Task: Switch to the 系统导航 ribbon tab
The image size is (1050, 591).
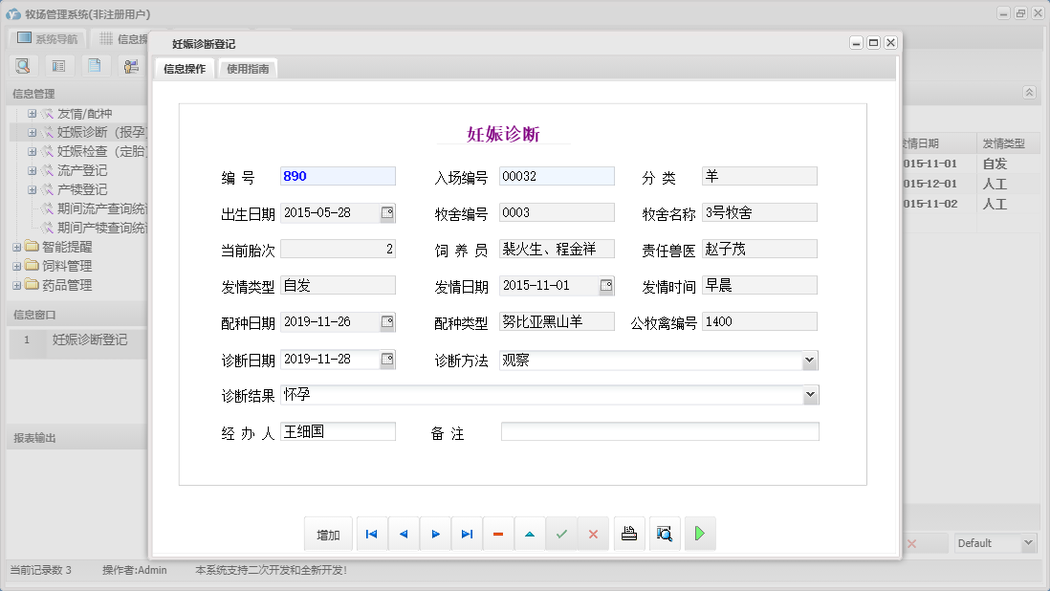Action: tap(46, 38)
